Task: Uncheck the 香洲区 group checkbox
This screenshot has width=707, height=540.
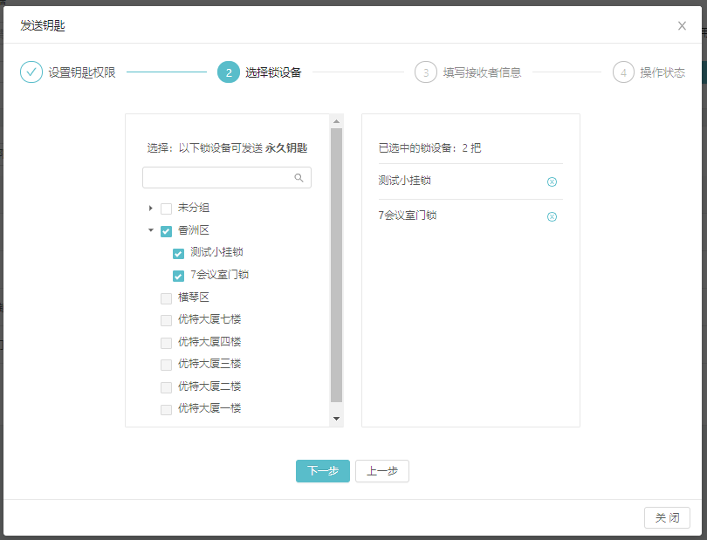Action: 166,231
